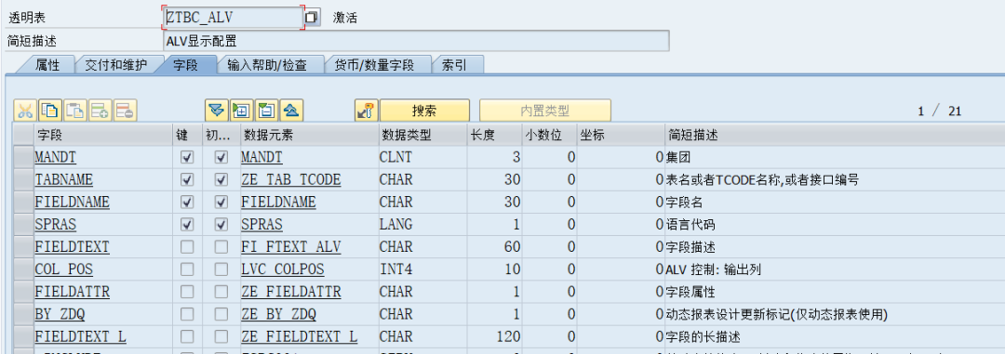Select the FIELDTEXT_L row selector
This screenshot has height=354, width=1005.
point(23,336)
